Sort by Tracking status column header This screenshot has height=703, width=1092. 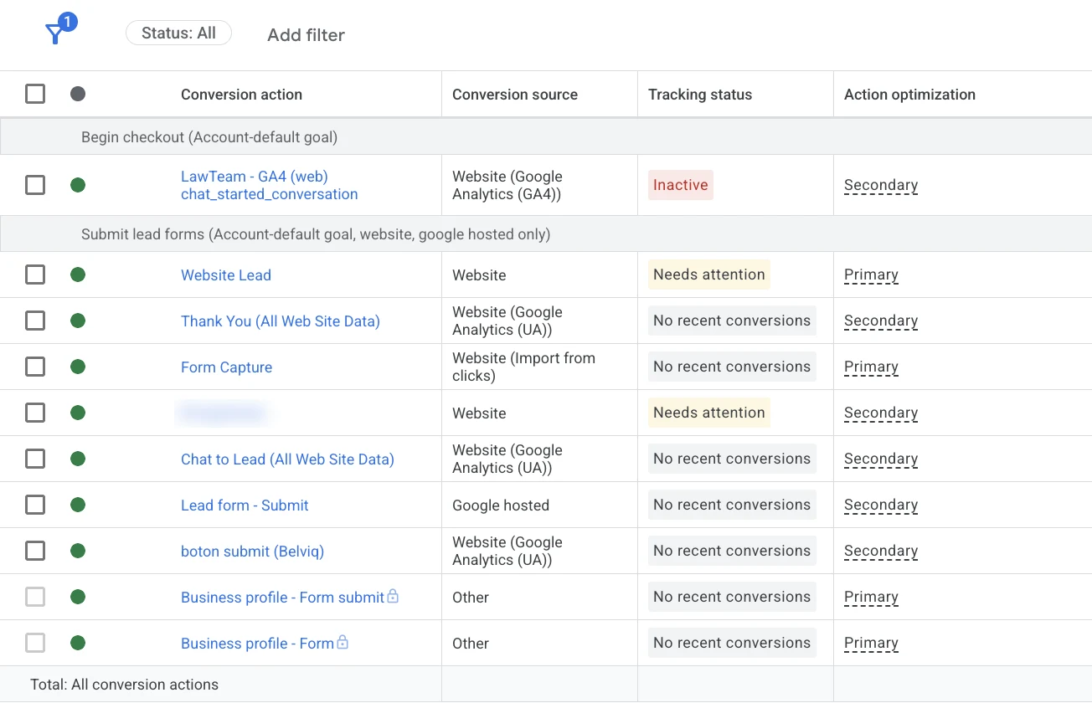[x=700, y=95]
